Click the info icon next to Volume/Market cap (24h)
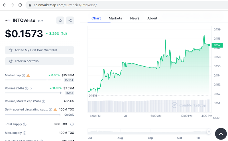 [44, 101]
